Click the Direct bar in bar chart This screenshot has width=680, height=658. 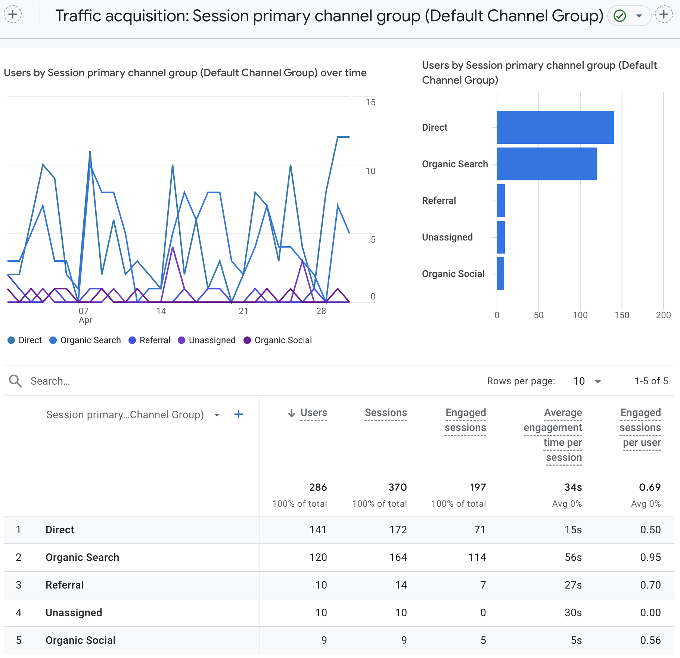[555, 127]
